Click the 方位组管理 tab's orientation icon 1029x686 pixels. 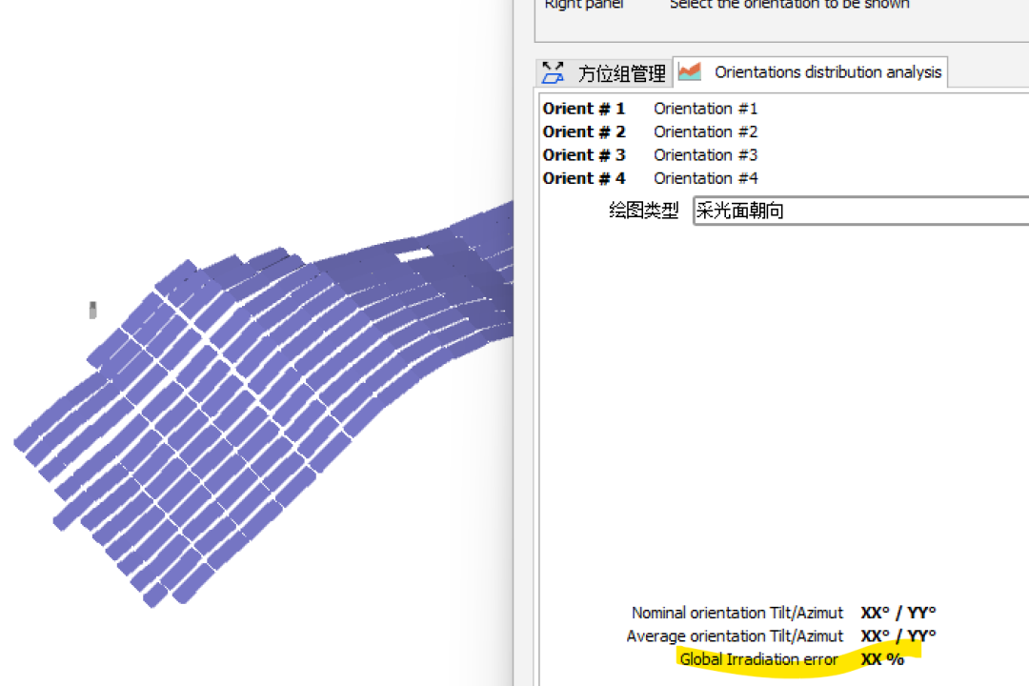click(x=553, y=72)
